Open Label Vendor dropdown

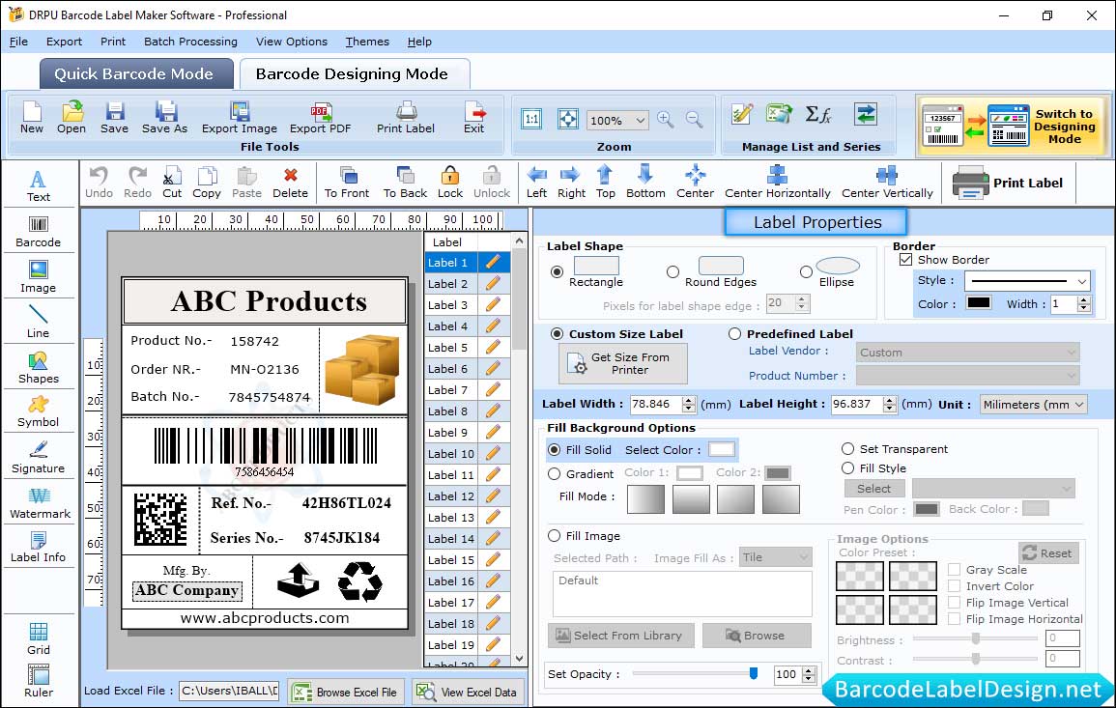coord(967,353)
